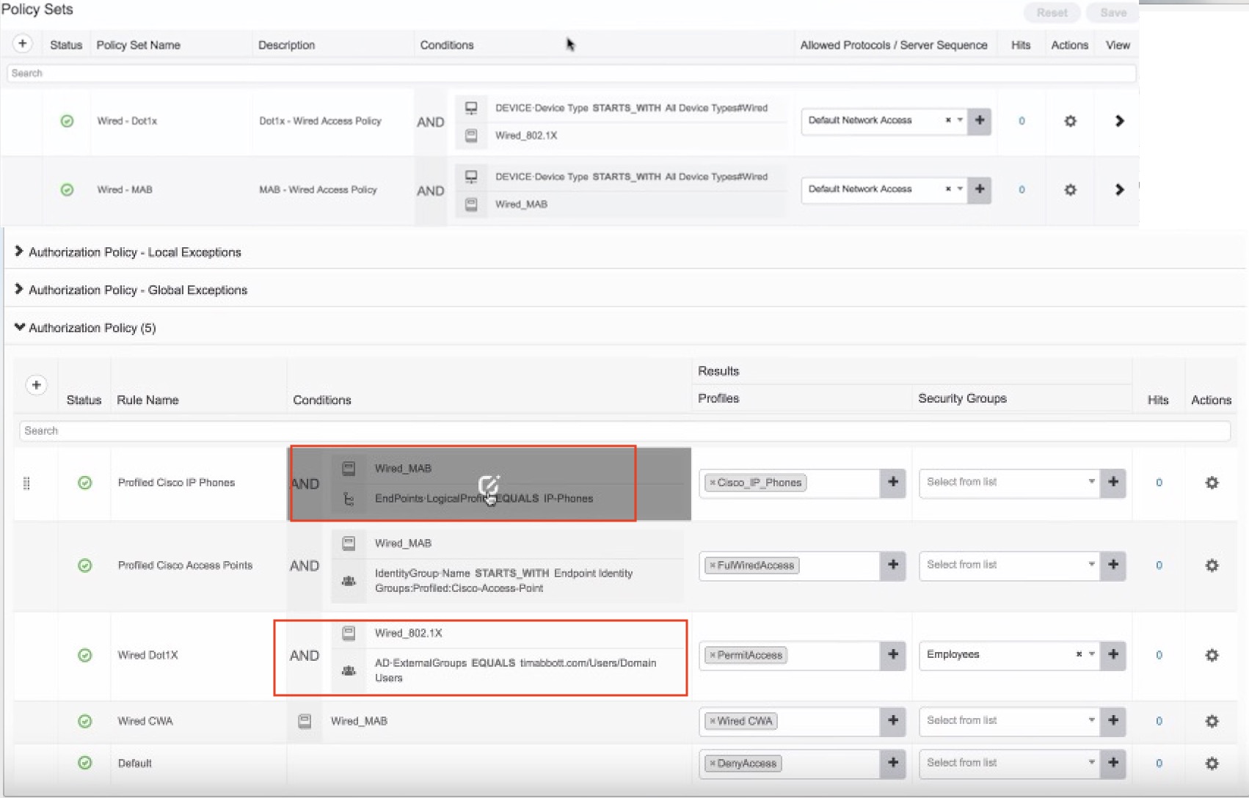
Task: Open Wired - Dot1x actions gear
Action: (x=1070, y=121)
